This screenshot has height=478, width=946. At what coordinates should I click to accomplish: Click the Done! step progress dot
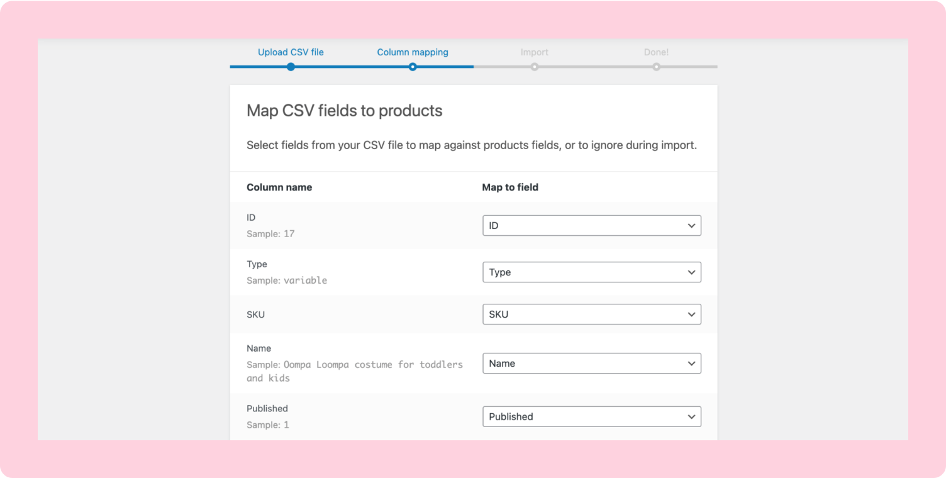tap(656, 67)
